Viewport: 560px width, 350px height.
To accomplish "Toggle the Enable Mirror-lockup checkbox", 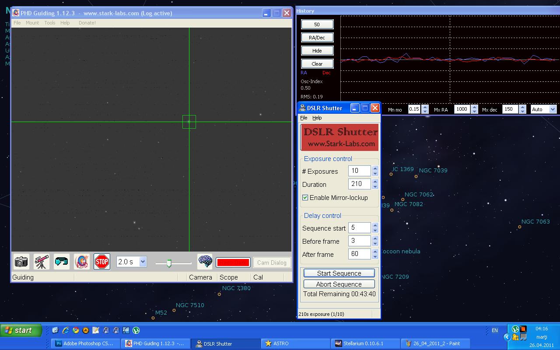I will pyautogui.click(x=305, y=198).
